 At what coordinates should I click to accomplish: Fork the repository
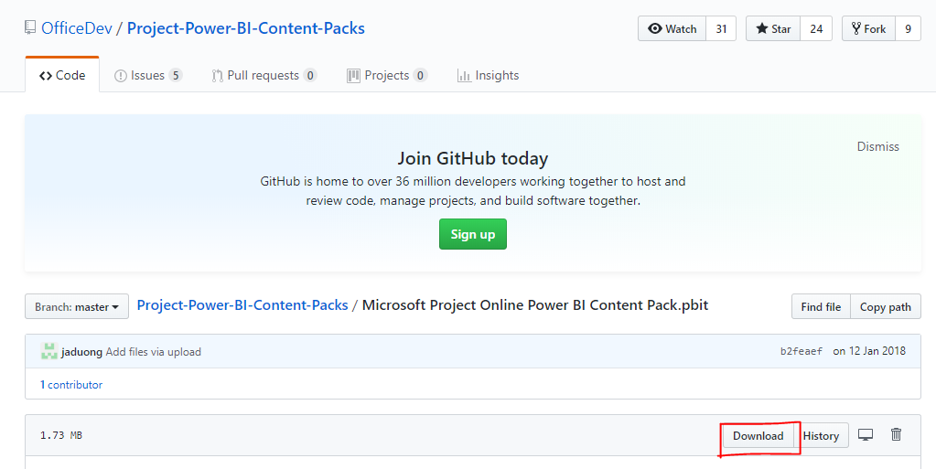868,28
